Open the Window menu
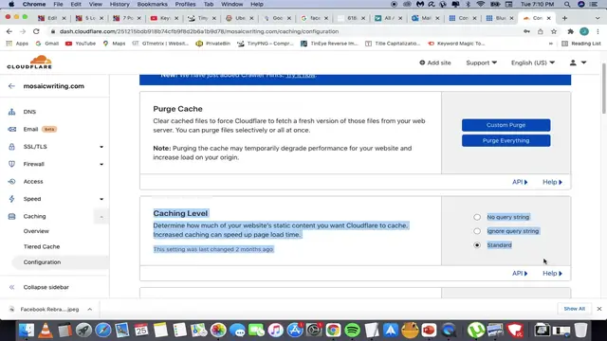Image resolution: width=607 pixels, height=341 pixels. point(231,4)
